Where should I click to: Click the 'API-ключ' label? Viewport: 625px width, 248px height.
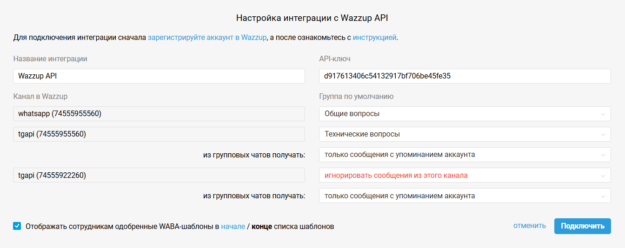(335, 59)
